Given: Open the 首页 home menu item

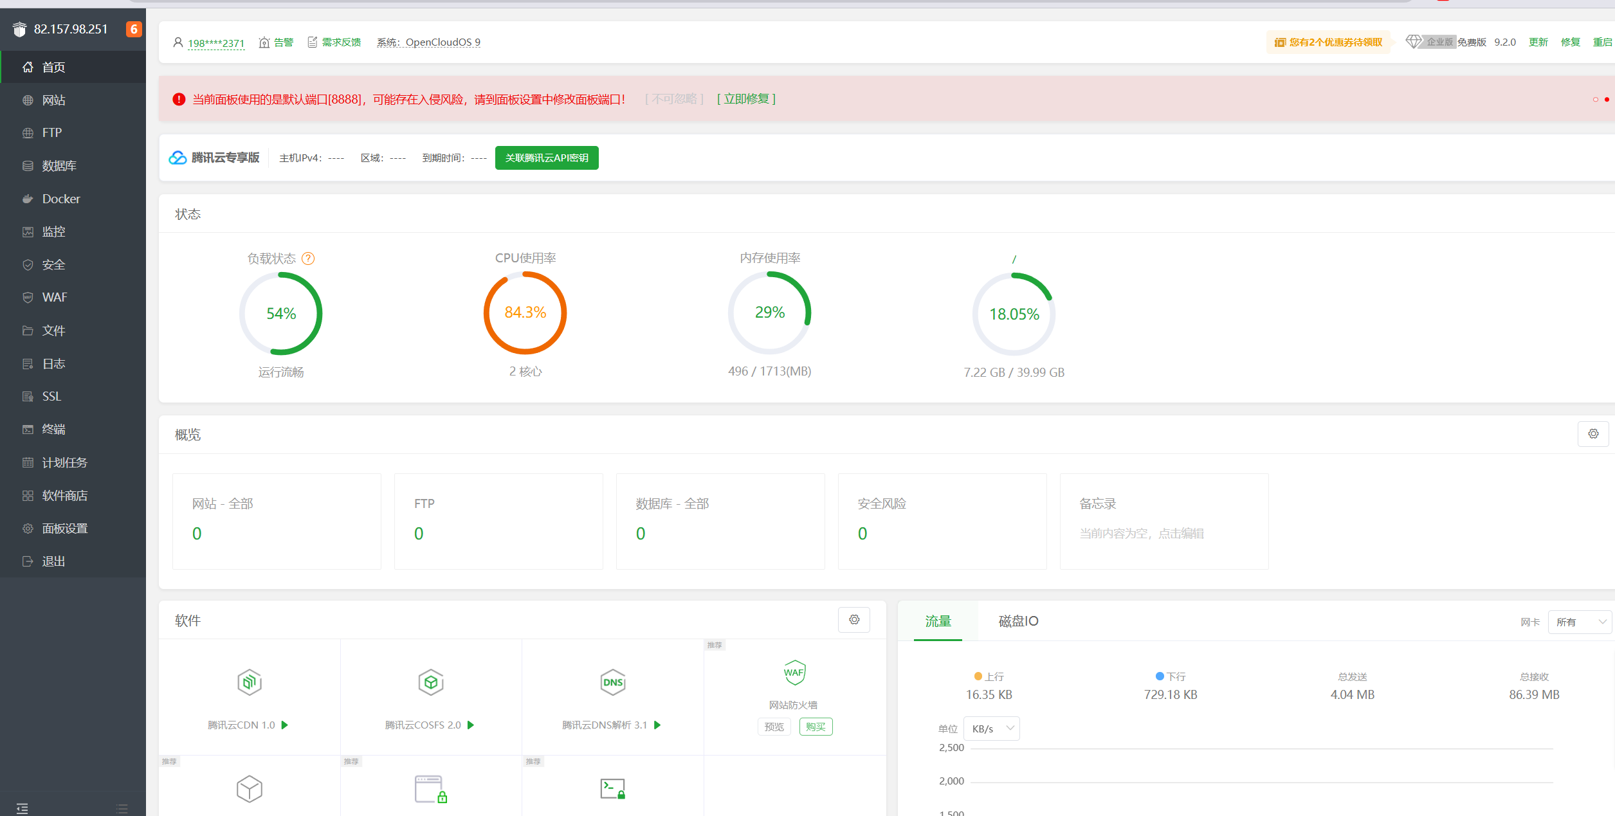Looking at the screenshot, I should 73,67.
